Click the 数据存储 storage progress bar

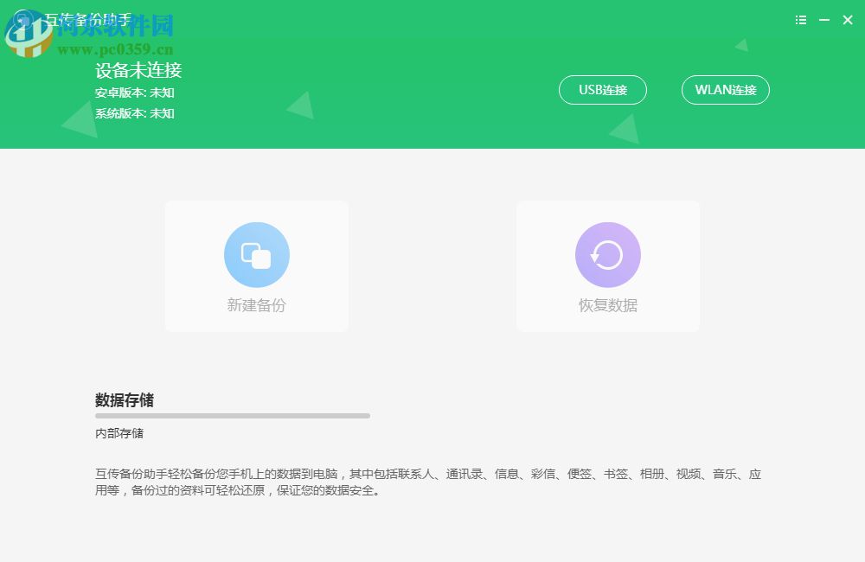pyautogui.click(x=232, y=414)
